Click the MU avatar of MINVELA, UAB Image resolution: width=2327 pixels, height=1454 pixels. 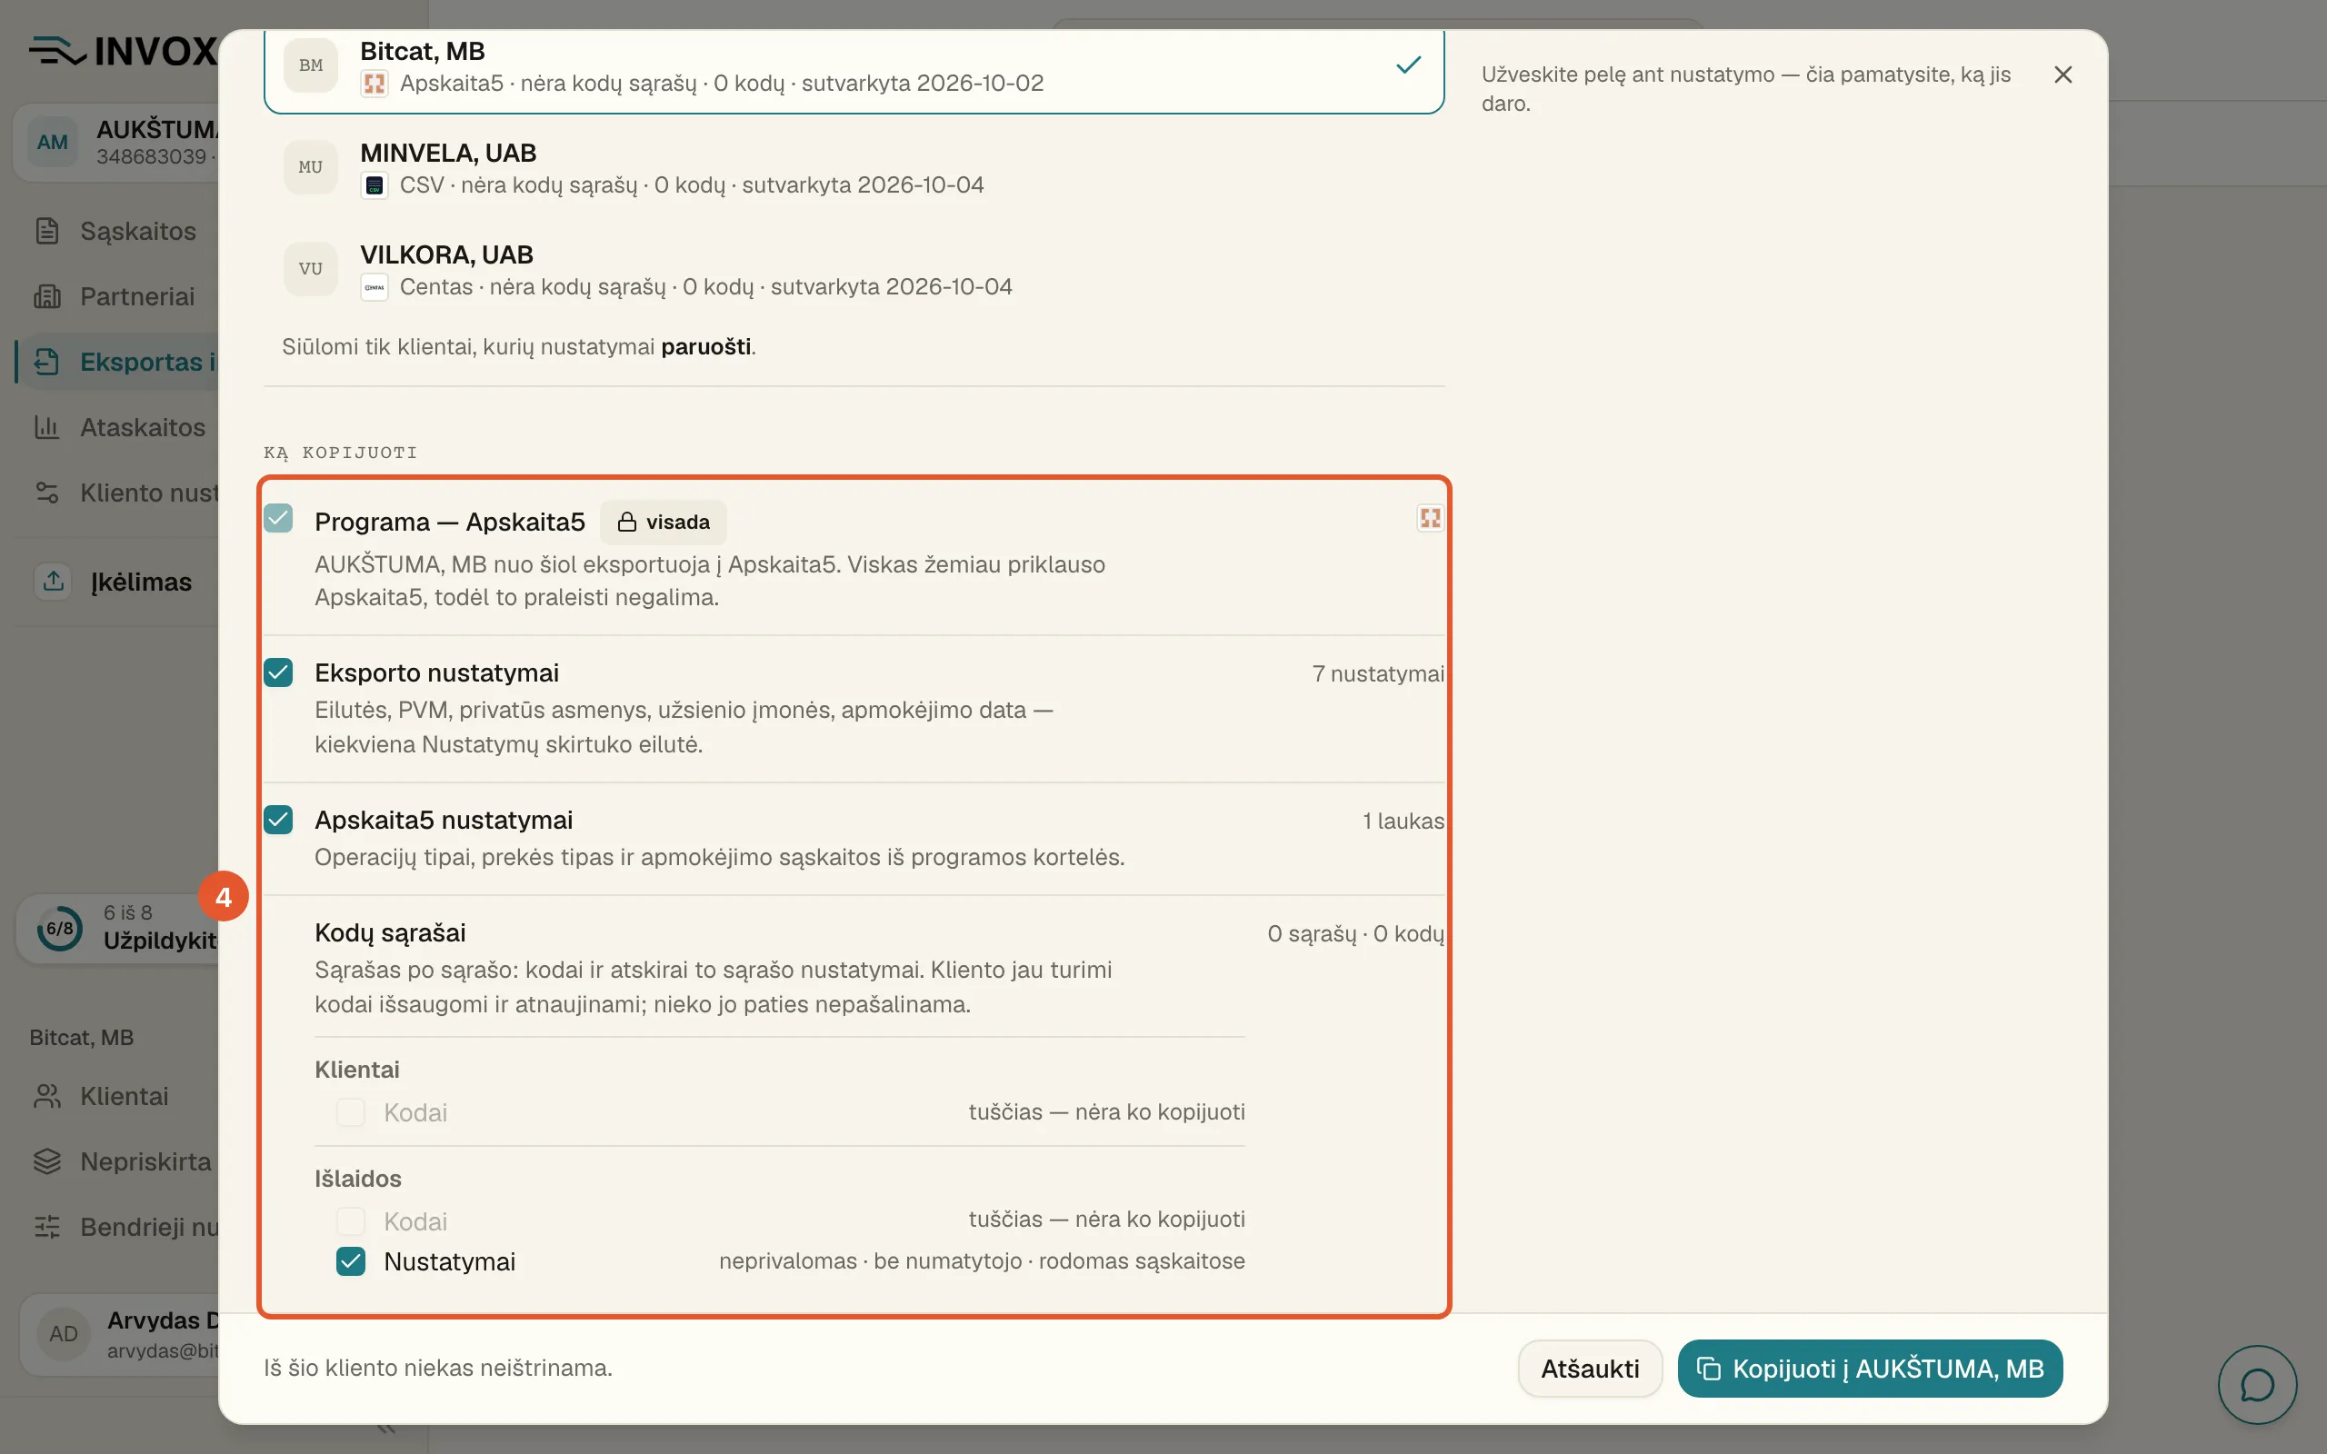pyautogui.click(x=311, y=167)
